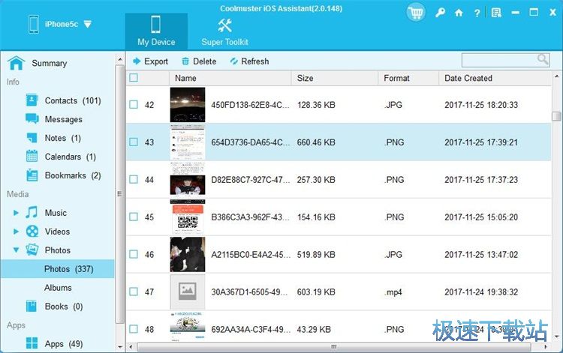Click the Export arrow icon

click(x=137, y=61)
